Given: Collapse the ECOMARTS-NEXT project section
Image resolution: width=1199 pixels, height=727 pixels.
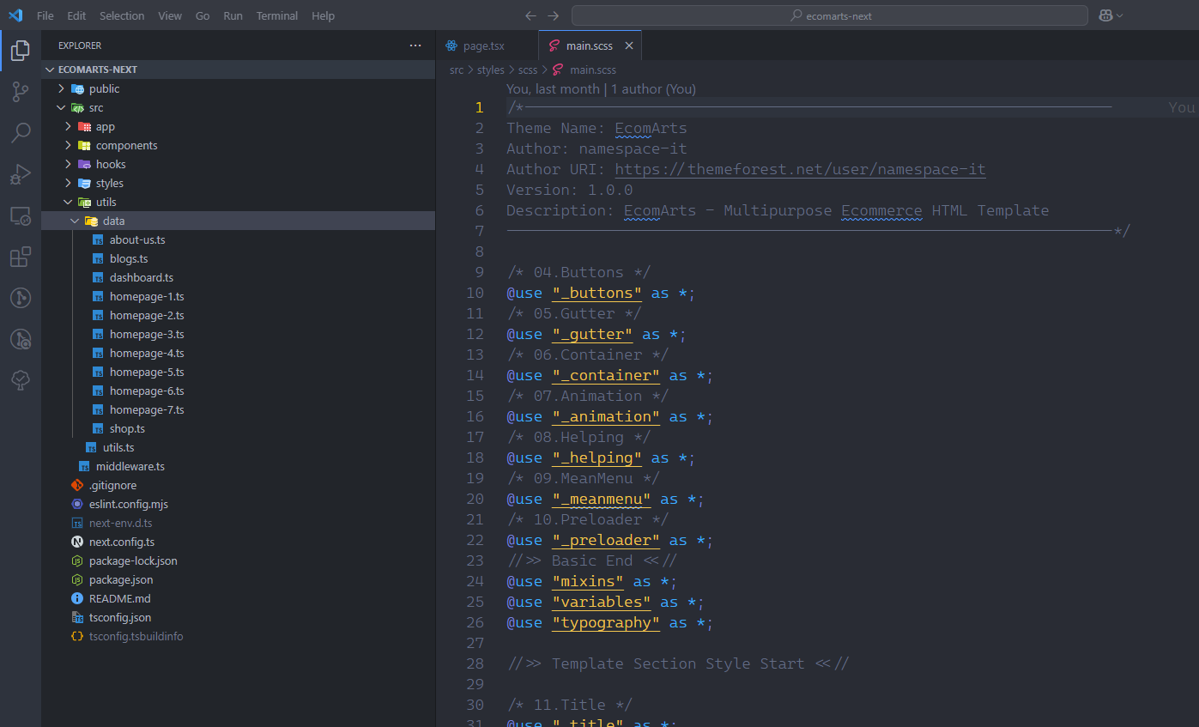Looking at the screenshot, I should 97,70.
